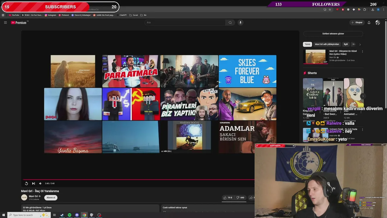
Task: Select the İlgili filter chip
Action: pos(346,44)
